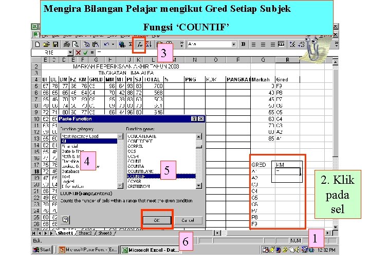Click the Paste clipboard icon
Viewport: 370px width, 278px height.
coord(96,44)
